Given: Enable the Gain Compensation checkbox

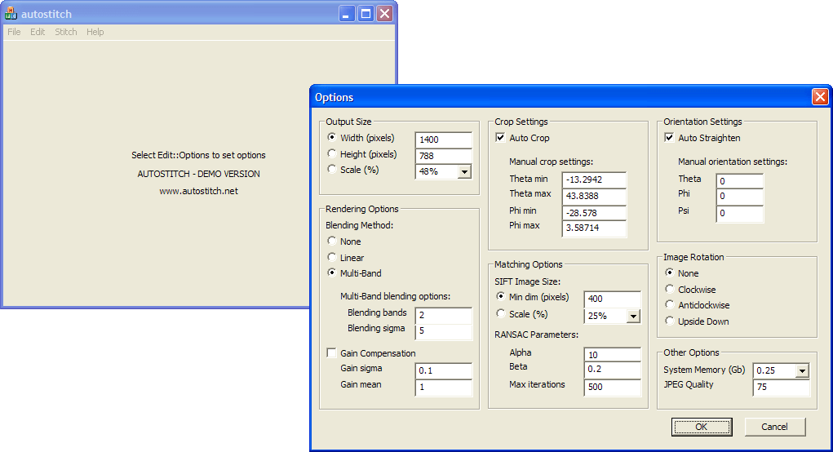Looking at the screenshot, I should 331,352.
